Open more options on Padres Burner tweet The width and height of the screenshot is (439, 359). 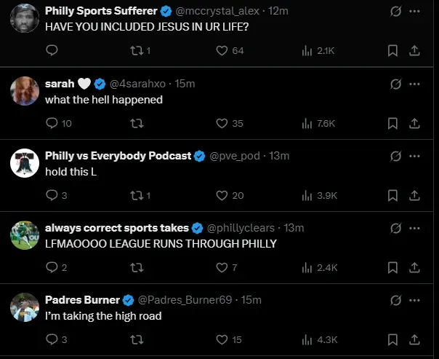(415, 300)
